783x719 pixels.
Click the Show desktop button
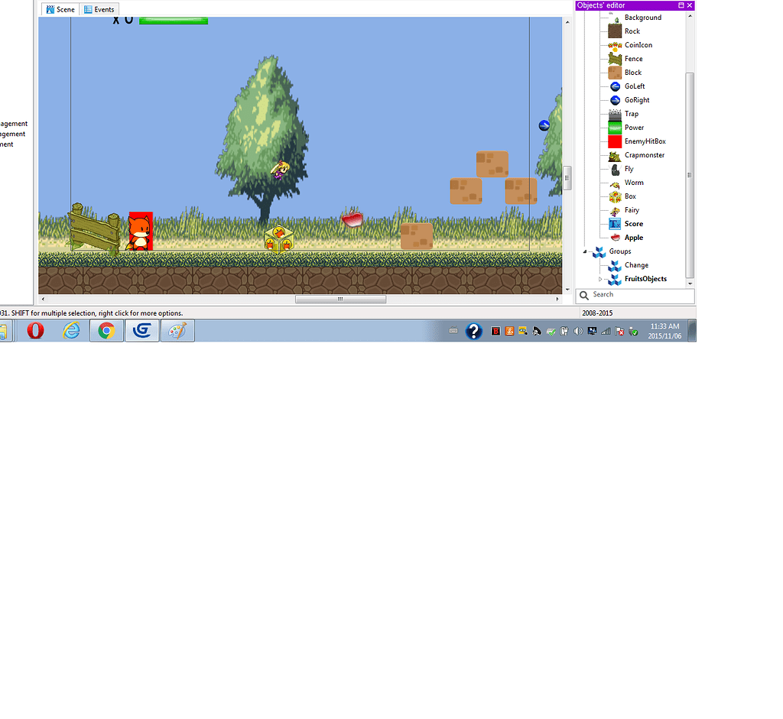[x=691, y=331]
